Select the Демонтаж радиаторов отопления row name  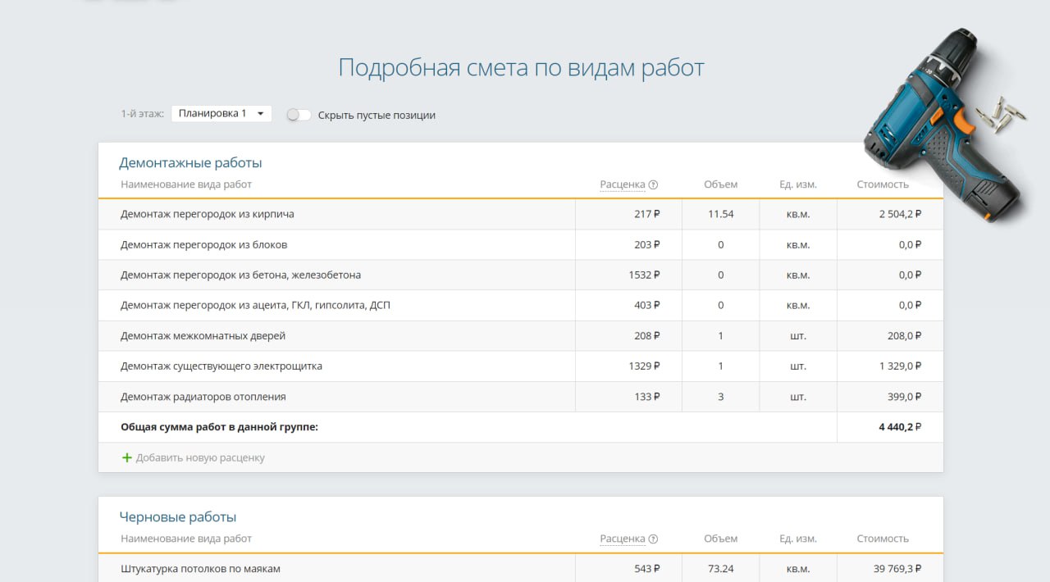[x=203, y=397]
